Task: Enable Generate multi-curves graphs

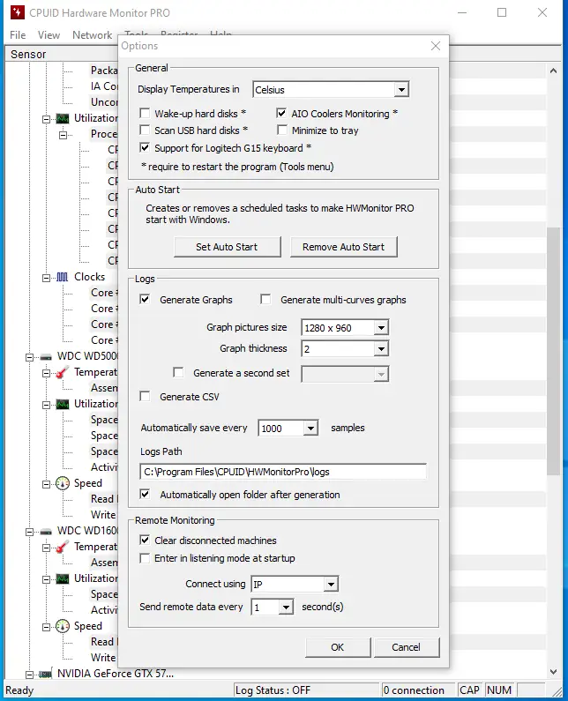Action: pyautogui.click(x=265, y=299)
